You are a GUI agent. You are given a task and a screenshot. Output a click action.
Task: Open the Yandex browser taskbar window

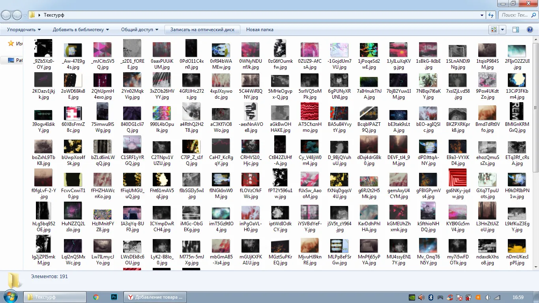[x=155, y=297]
